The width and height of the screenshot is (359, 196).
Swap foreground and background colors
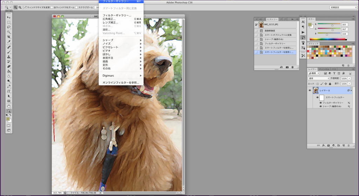tap(10, 115)
